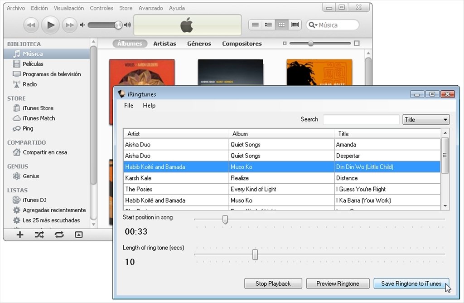Click the high-volume speaker icon in iTunes
464x303 pixels.
127,25
